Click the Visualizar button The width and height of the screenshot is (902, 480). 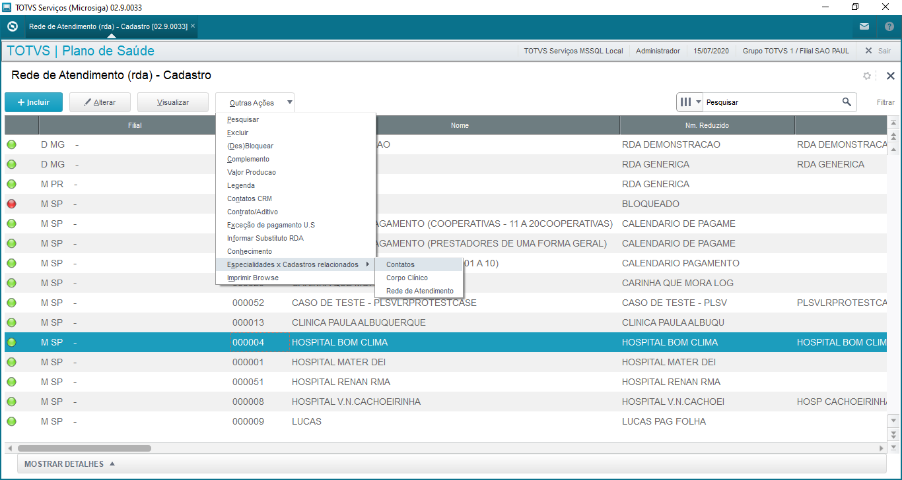pyautogui.click(x=173, y=102)
